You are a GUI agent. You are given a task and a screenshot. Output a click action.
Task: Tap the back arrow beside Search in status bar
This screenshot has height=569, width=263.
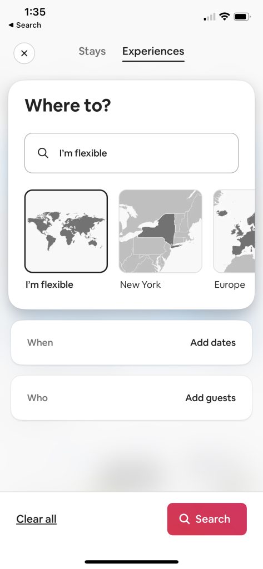pos(11,25)
